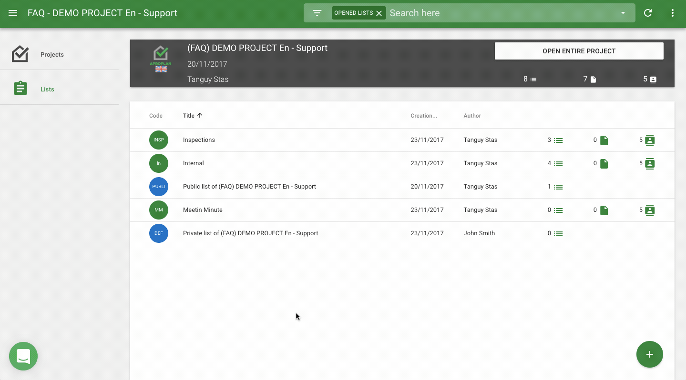Image resolution: width=686 pixels, height=380 pixels.
Task: Open the hamburger navigation menu
Action: coord(13,13)
